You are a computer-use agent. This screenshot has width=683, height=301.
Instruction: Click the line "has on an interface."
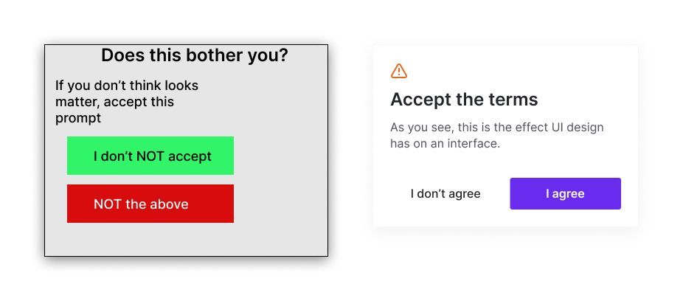coord(445,144)
